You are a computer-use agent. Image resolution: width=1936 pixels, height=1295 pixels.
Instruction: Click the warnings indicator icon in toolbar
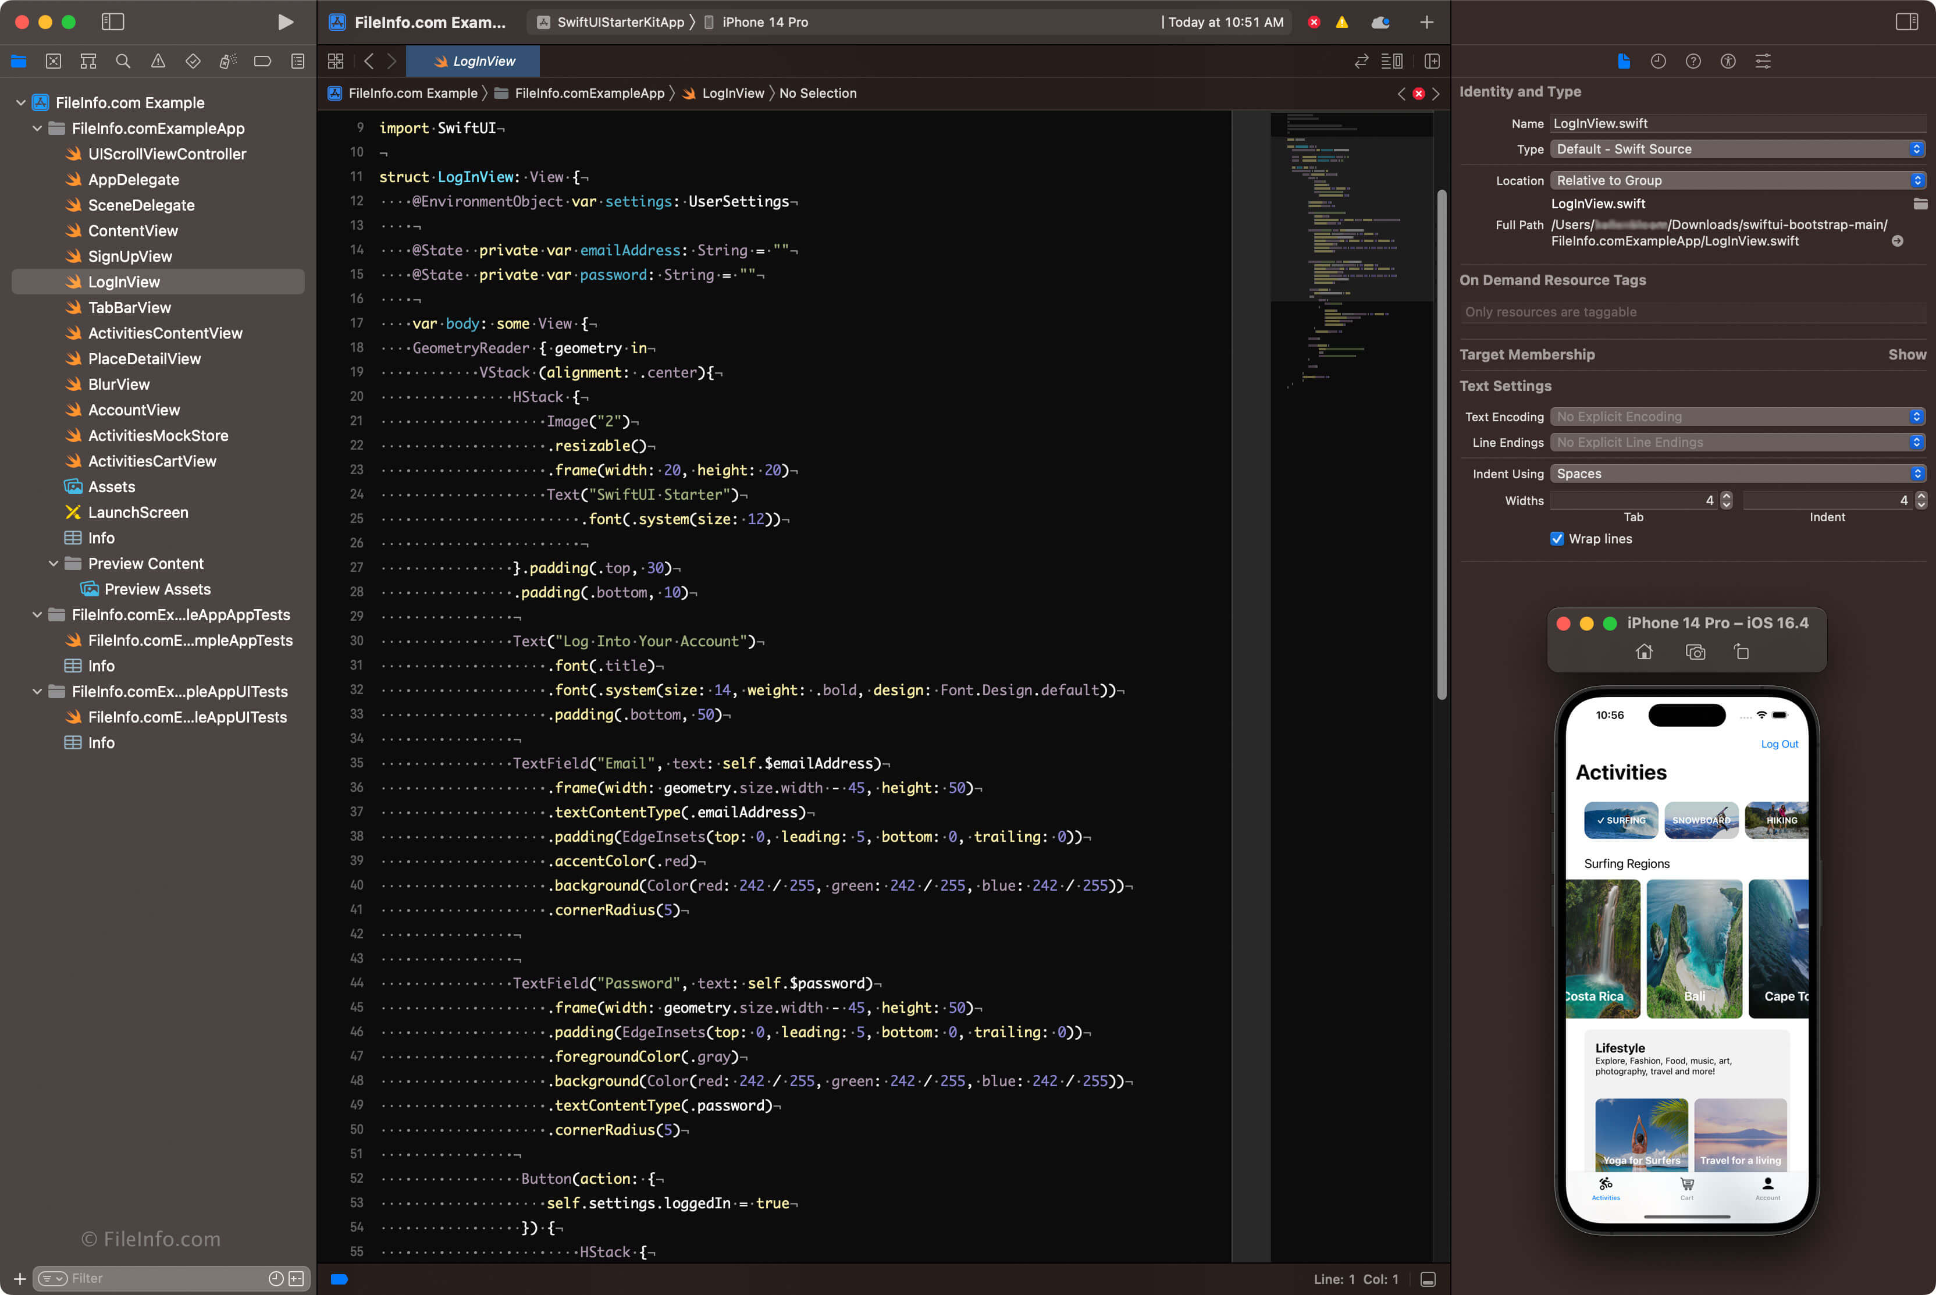pos(1342,20)
